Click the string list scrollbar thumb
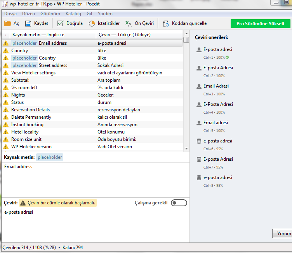This screenshot has width=292, height=253. pos(186,40)
